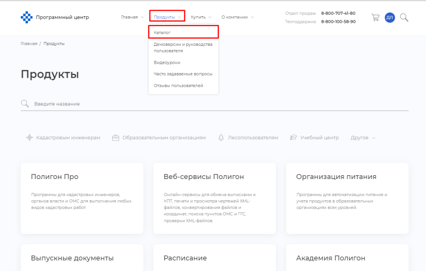Click the Продукты breadcrumb item

click(x=54, y=43)
